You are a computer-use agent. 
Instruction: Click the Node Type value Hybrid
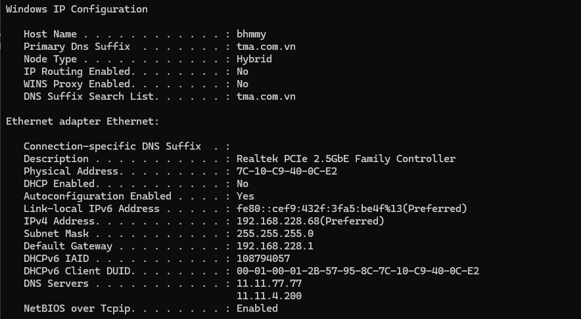[x=254, y=59]
